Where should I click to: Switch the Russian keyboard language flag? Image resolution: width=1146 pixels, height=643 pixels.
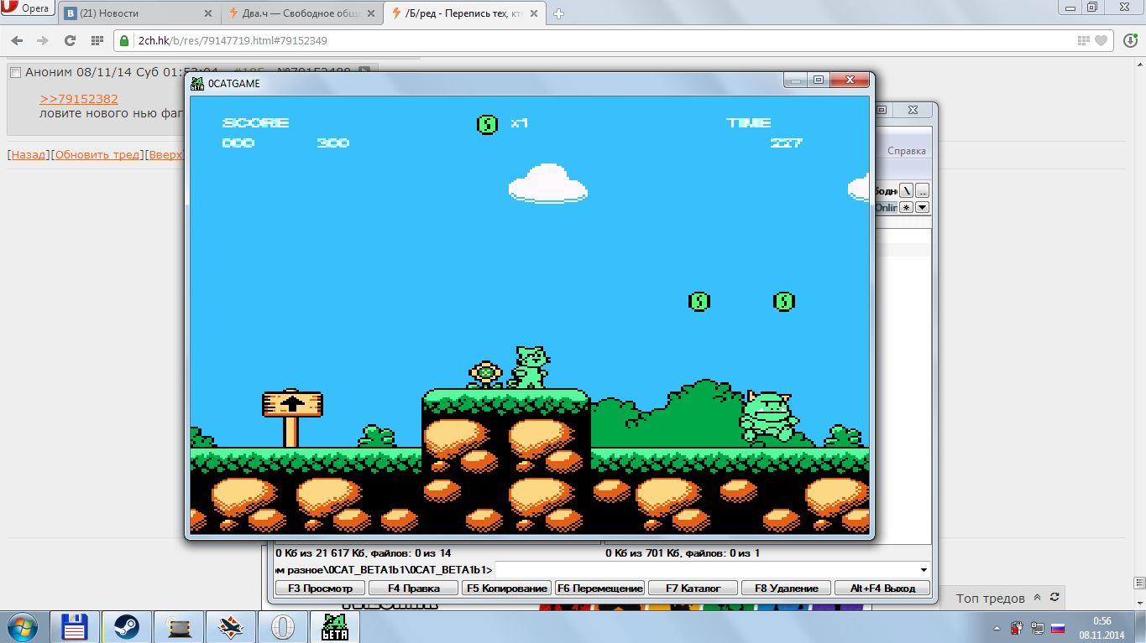(x=1058, y=628)
